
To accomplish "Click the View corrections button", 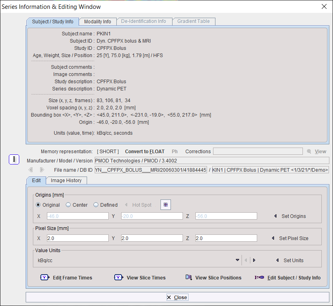I will coord(321,152).
